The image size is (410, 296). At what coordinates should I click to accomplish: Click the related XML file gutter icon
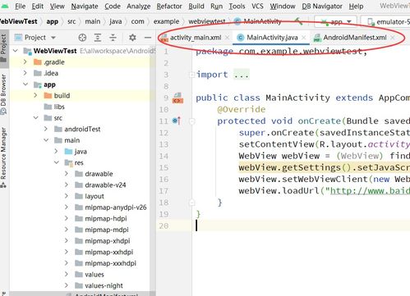click(177, 98)
